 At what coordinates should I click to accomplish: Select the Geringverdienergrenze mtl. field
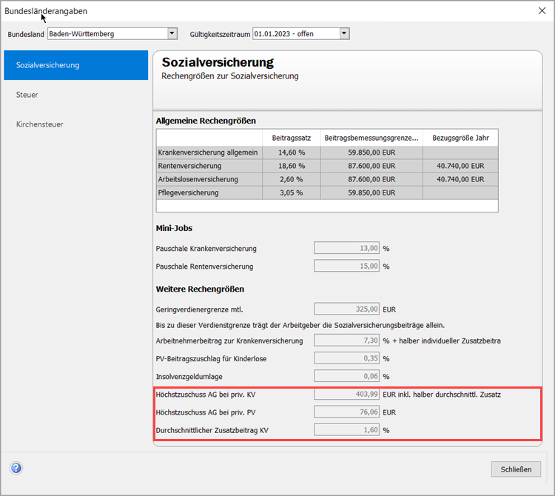tap(347, 309)
